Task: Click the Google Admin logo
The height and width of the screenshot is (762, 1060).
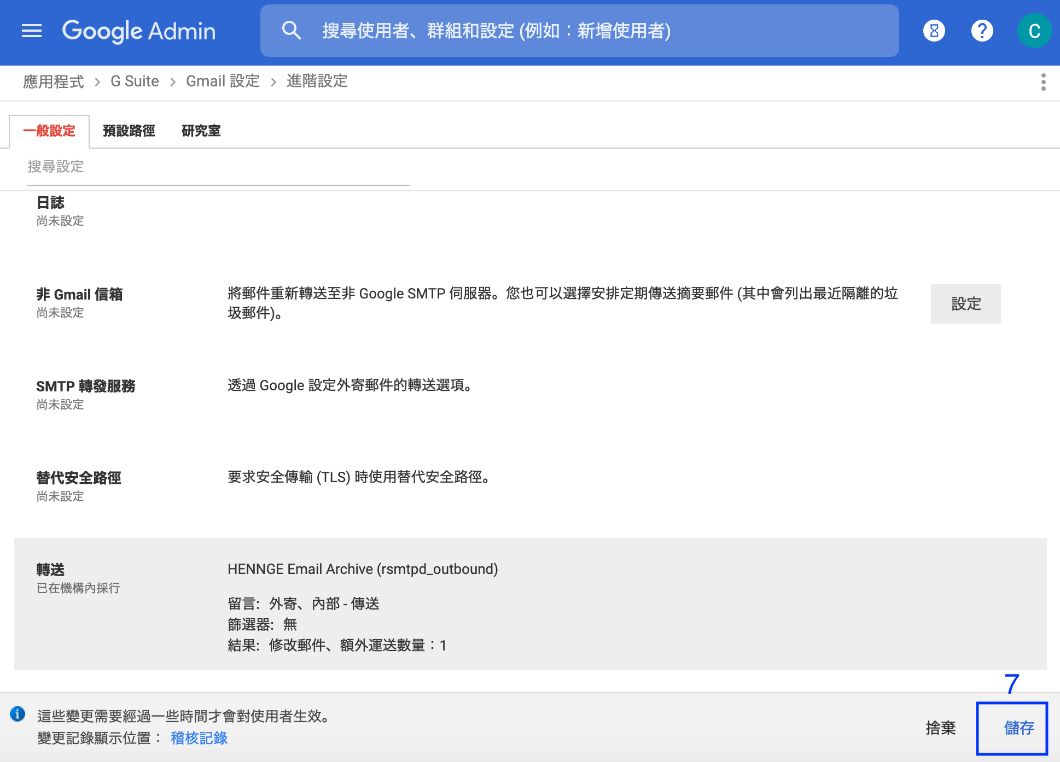Action: click(x=139, y=31)
